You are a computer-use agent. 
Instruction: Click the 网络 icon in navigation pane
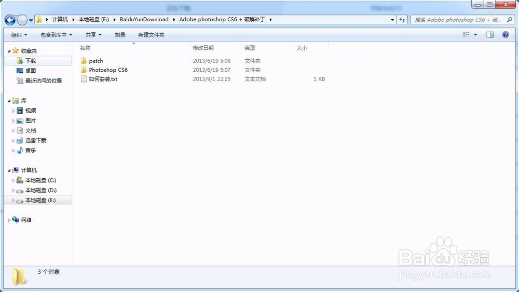tap(16, 219)
